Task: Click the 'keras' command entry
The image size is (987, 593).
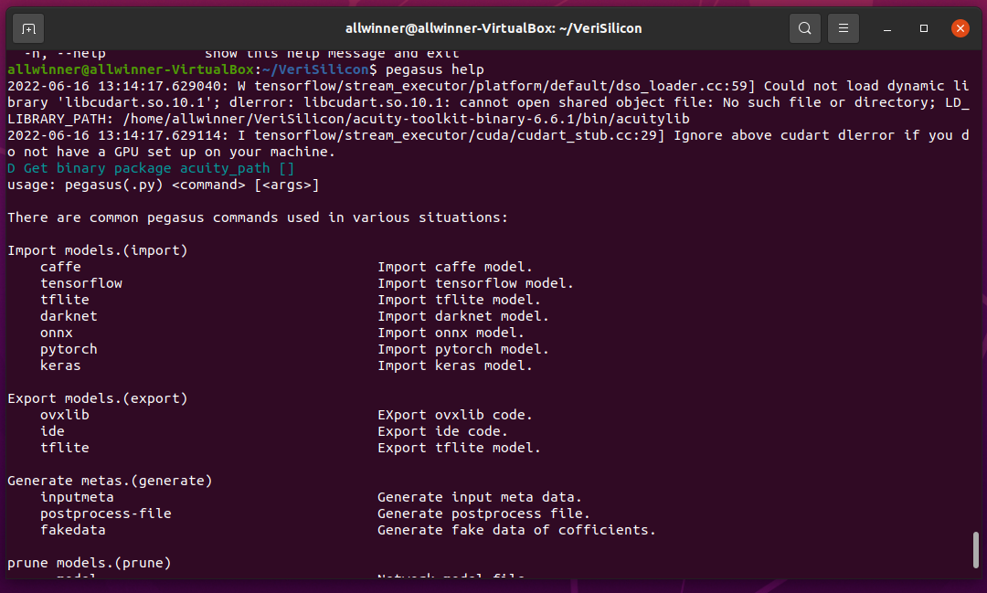Action: [60, 365]
